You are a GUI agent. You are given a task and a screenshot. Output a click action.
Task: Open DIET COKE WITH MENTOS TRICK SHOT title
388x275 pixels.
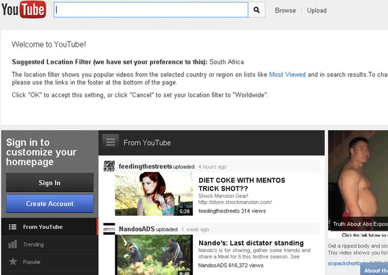coord(242,184)
